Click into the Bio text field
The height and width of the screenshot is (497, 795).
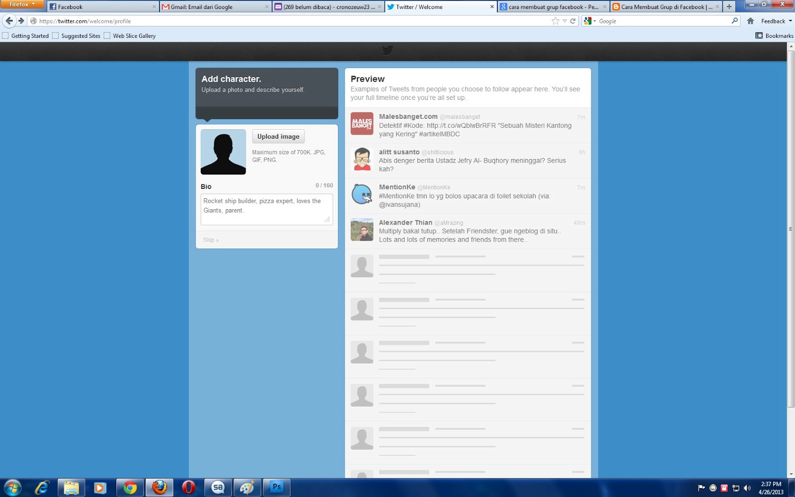[x=267, y=209]
